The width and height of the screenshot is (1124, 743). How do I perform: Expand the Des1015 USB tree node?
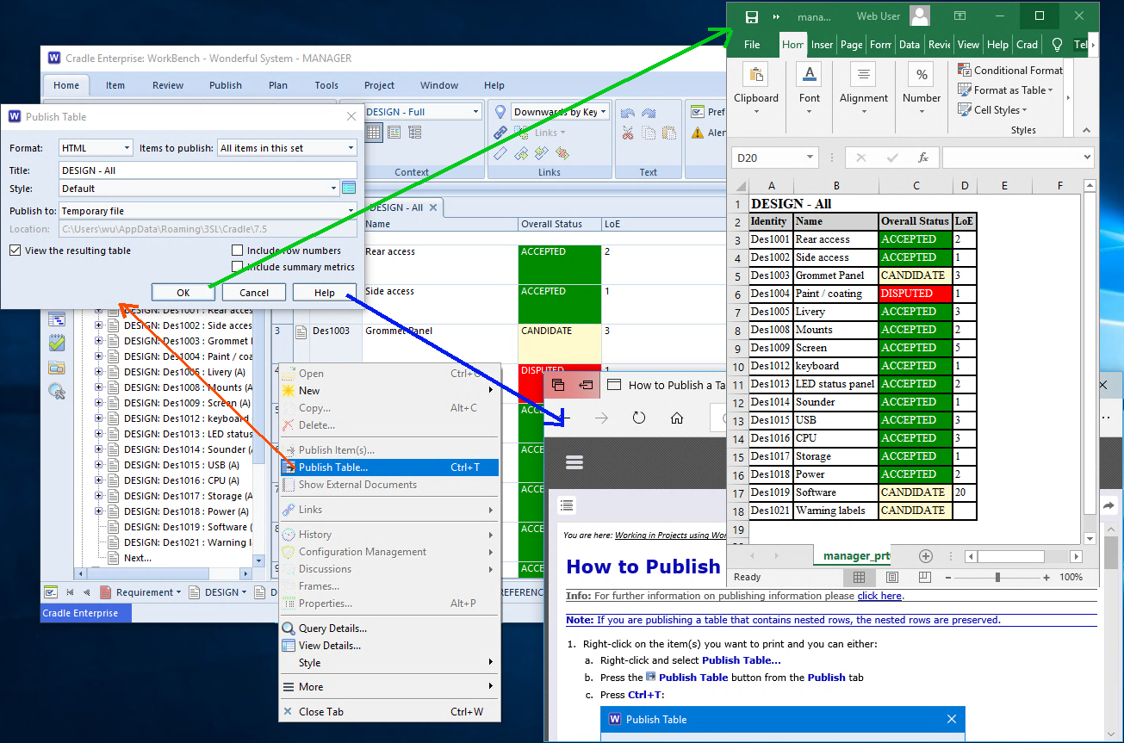coord(98,465)
